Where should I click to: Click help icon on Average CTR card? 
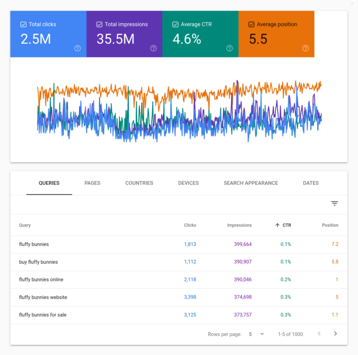pos(229,48)
